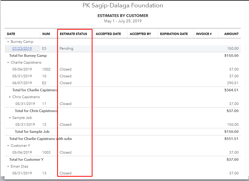
Task: Click estimate number E3
Action: pyautogui.click(x=44, y=48)
